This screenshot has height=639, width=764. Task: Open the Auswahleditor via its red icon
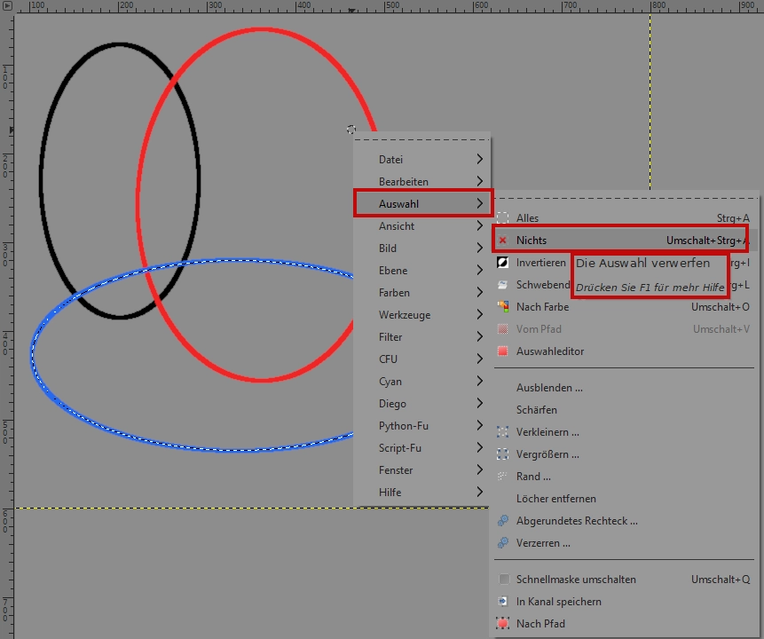pyautogui.click(x=503, y=351)
